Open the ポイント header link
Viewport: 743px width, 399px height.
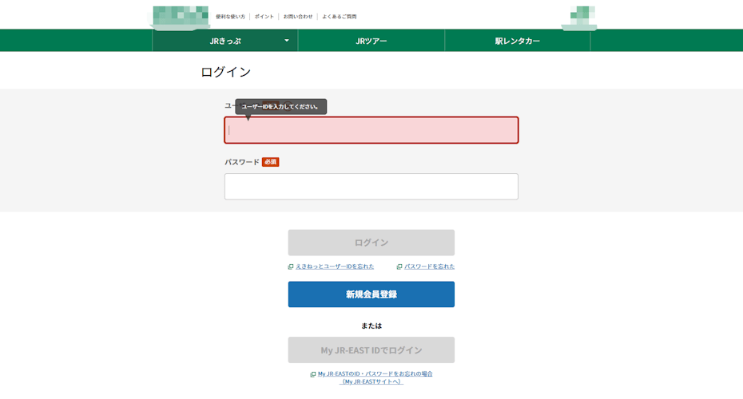264,17
